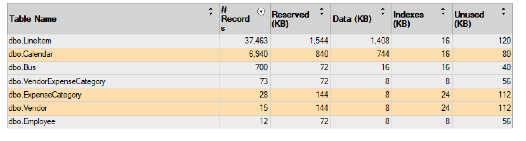
Task: Sort by Data (KB) arrows icon
Action: [x=382, y=11]
